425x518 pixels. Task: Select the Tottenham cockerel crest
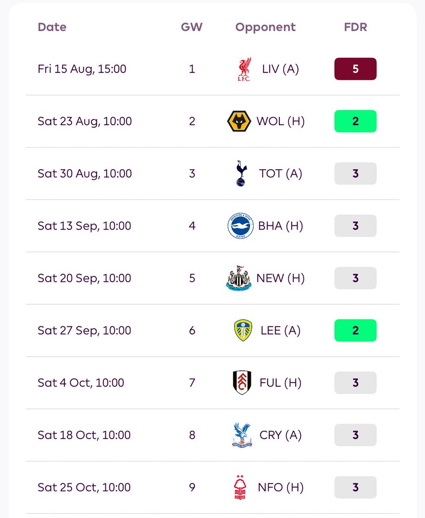241,174
